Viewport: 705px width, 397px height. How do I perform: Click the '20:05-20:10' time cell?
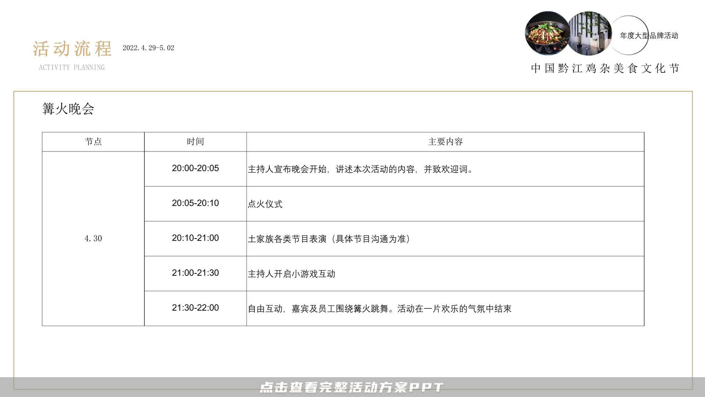click(195, 204)
